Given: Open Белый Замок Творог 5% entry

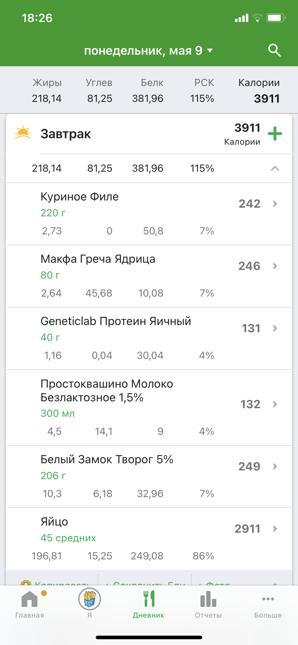Looking at the screenshot, I should pos(107,460).
